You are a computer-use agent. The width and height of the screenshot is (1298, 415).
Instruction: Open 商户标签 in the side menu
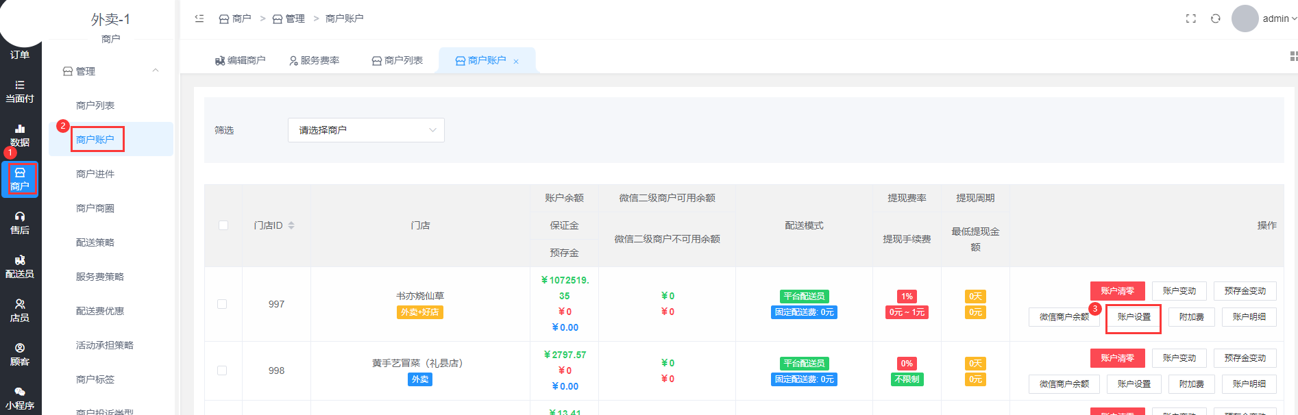[x=95, y=379]
